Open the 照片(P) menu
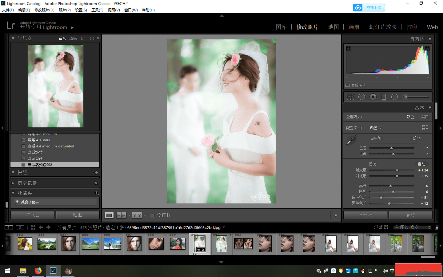Image resolution: width=443 pixels, height=277 pixels. click(65, 10)
